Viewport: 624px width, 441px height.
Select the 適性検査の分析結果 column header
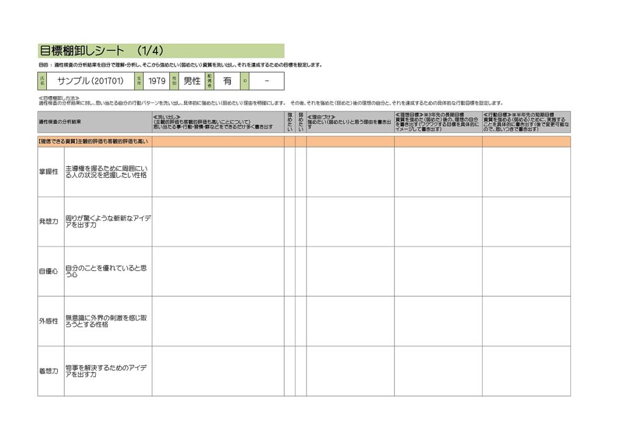[94, 122]
